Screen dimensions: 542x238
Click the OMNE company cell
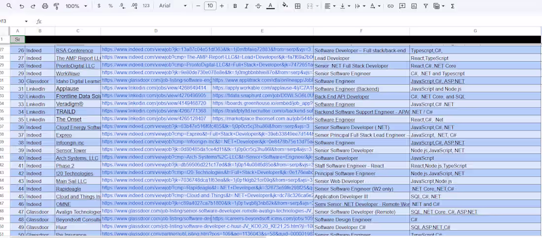(78, 204)
